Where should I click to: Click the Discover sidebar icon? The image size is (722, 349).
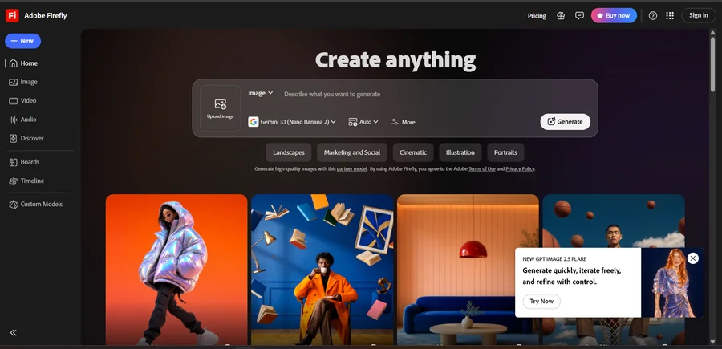click(x=14, y=138)
